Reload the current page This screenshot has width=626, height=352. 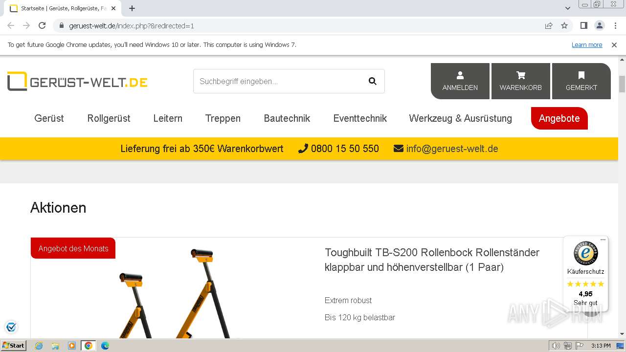click(x=42, y=26)
